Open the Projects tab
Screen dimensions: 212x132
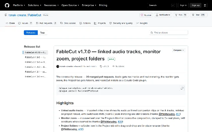coord(100,23)
